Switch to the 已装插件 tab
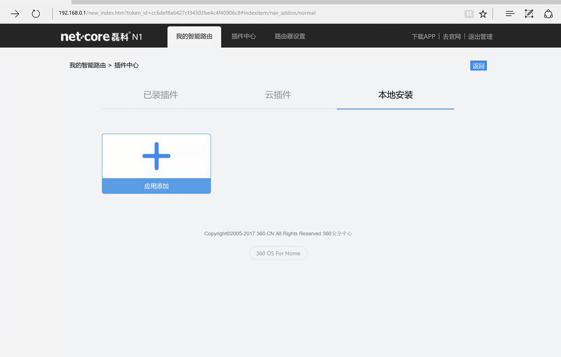Viewport: 561px width, 357px height. tap(161, 95)
